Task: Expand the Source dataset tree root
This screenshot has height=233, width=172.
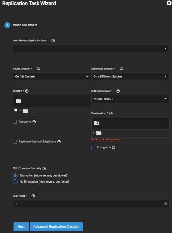Action: coord(21,110)
